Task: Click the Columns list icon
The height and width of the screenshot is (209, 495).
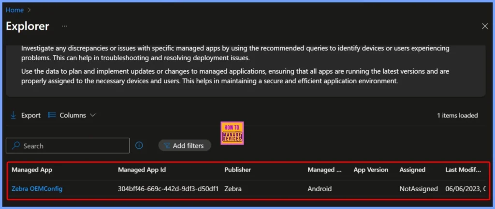Action: point(52,116)
